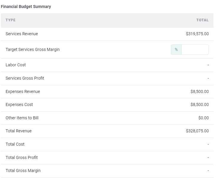
Task: Click the Total Revenue row label
Action: 18,131
